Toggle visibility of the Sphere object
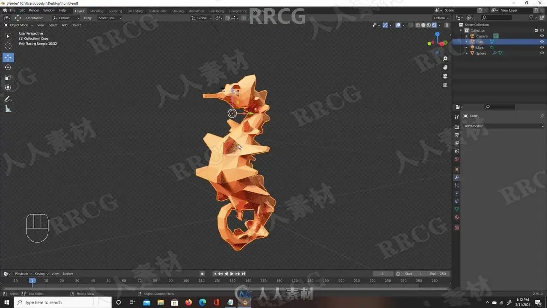547x308 pixels. (x=542, y=53)
